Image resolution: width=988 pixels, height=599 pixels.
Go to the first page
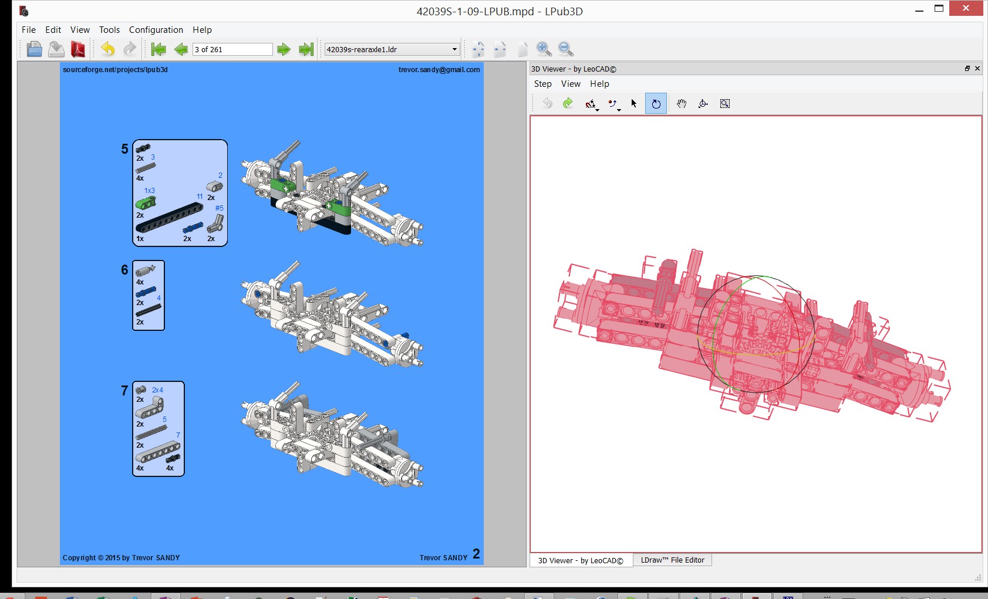(x=158, y=49)
